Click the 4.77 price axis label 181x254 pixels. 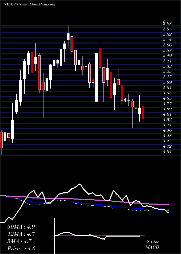coord(167,103)
